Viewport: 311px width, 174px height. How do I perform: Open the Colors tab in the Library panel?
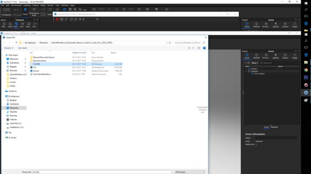tap(10, 25)
